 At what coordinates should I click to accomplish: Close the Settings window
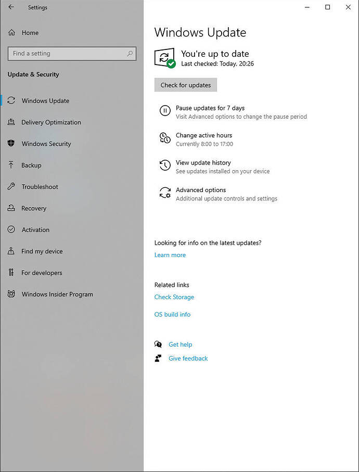point(348,7)
